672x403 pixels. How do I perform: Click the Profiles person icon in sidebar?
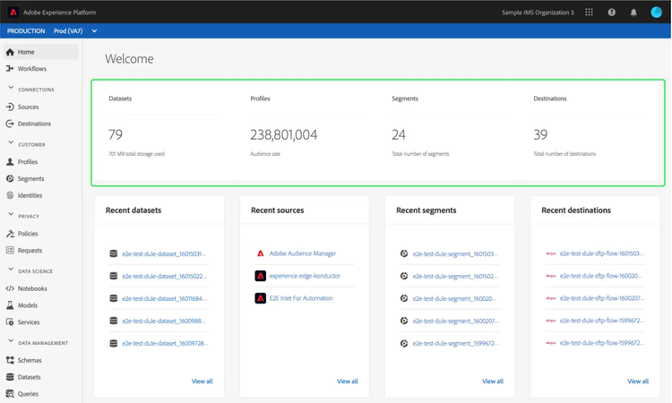(10, 162)
